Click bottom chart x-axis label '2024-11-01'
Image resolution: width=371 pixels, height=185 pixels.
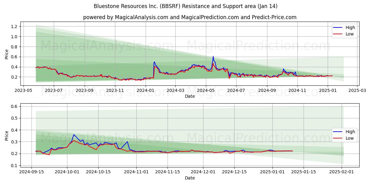point(136,172)
